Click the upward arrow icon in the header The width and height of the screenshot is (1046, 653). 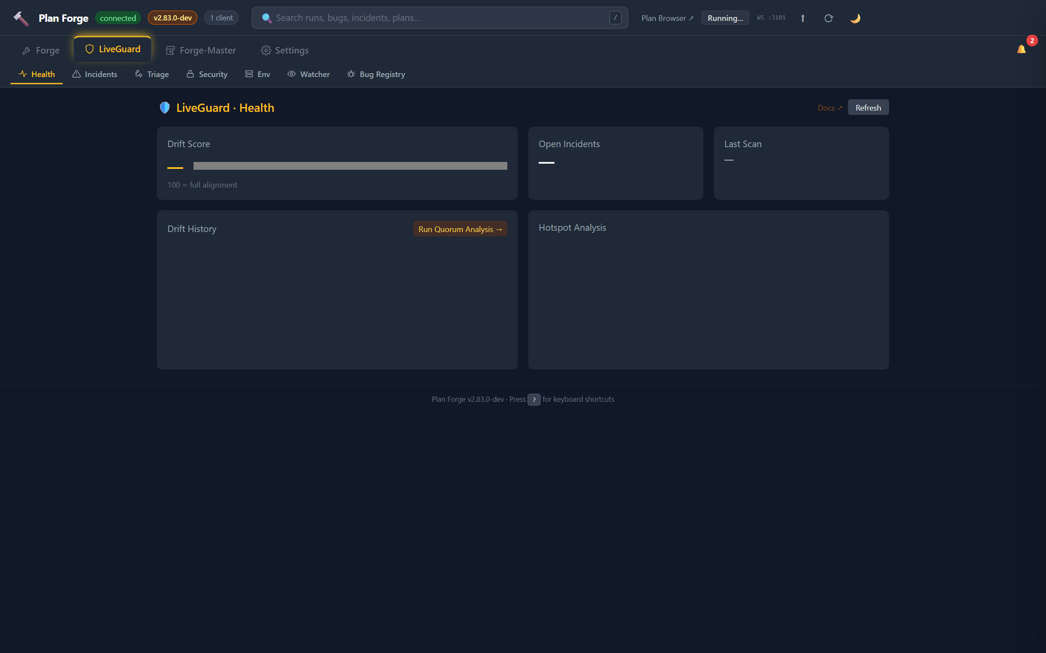(802, 18)
